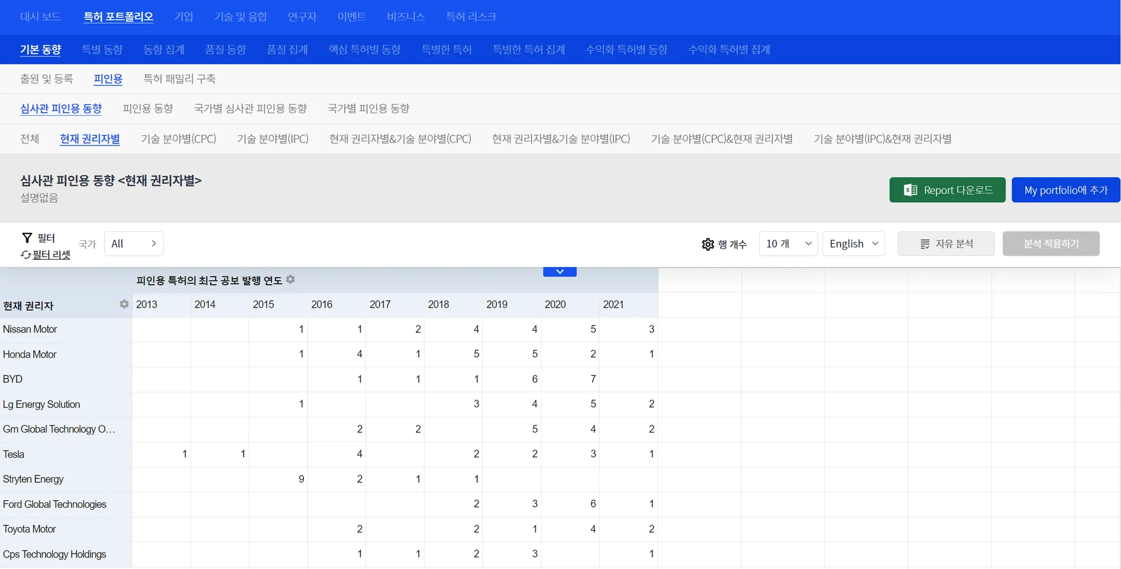The image size is (1121, 569).
Task: Click the 행 개수 settings gear icon
Action: 708,244
